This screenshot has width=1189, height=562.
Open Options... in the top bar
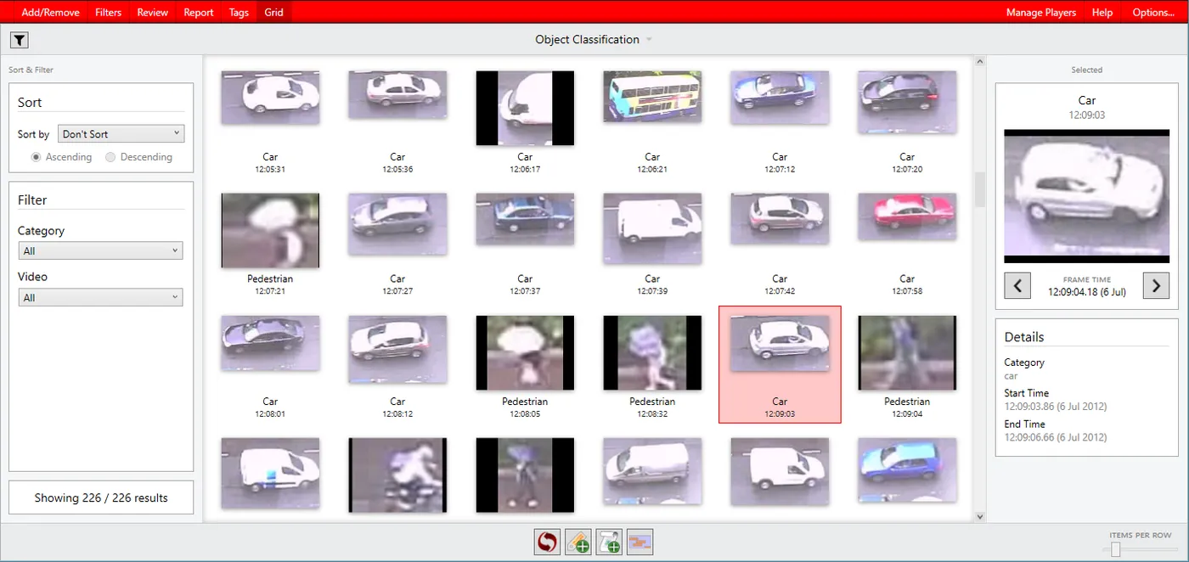coord(1153,12)
